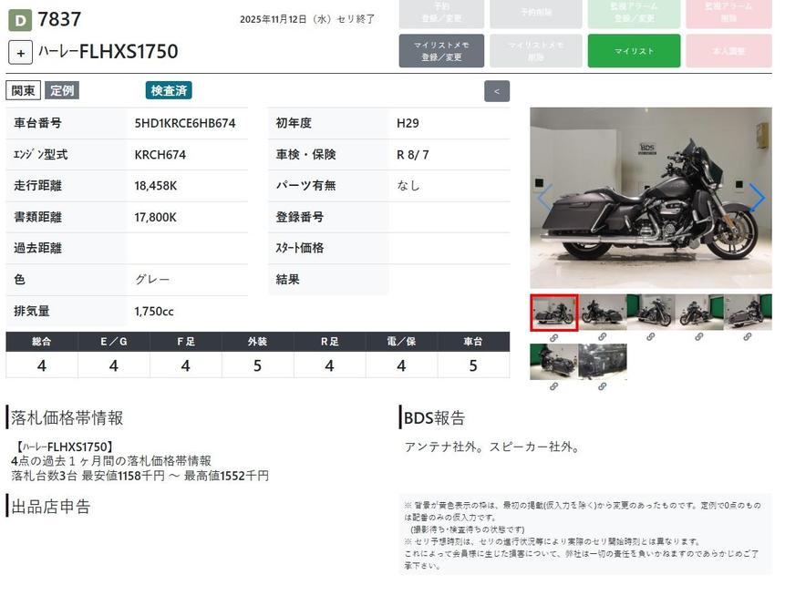Click link icon under third thumbnail

click(x=651, y=337)
